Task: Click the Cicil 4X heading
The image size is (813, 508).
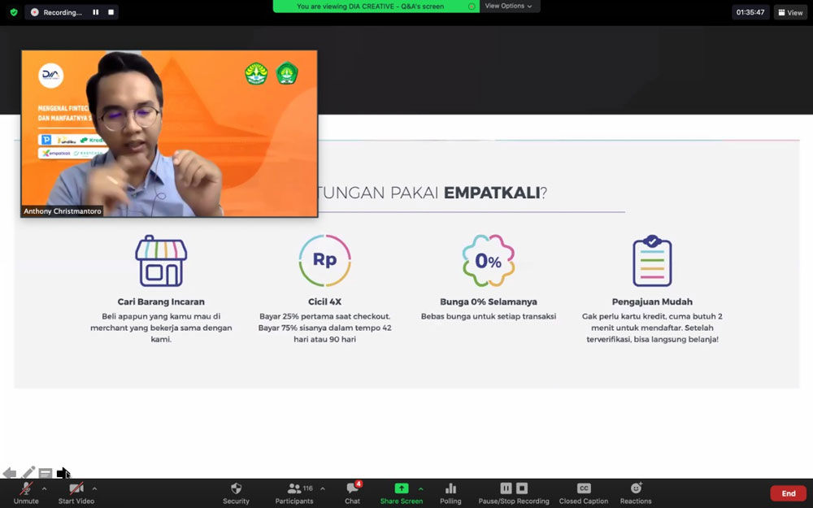Action: [325, 302]
